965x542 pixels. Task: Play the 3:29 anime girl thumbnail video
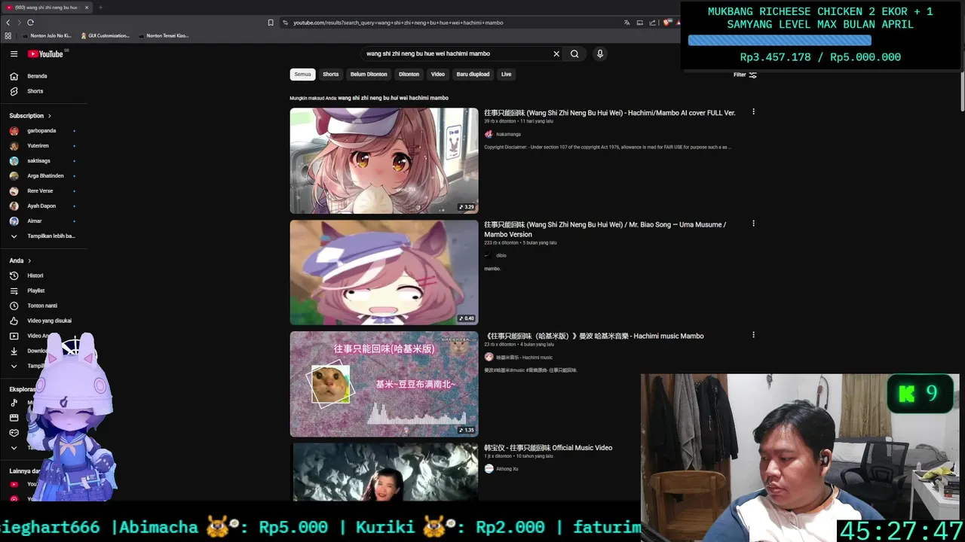(x=384, y=160)
